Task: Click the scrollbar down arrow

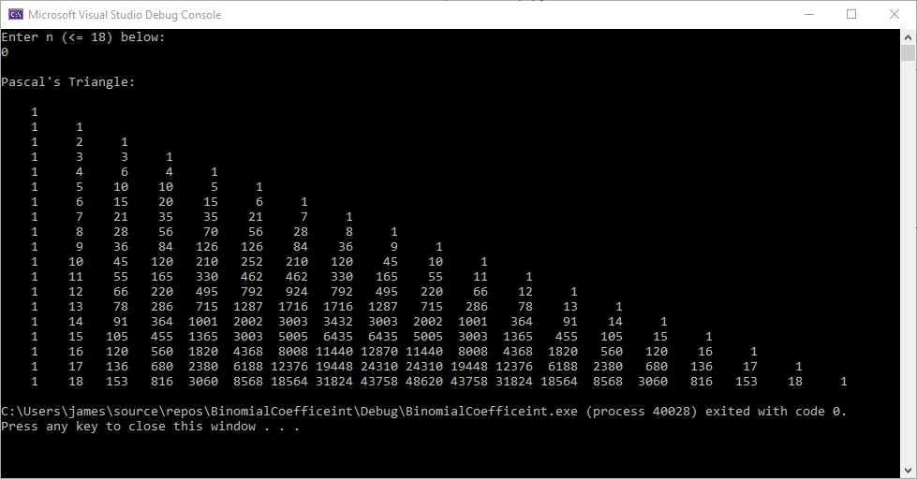Action: [x=909, y=471]
